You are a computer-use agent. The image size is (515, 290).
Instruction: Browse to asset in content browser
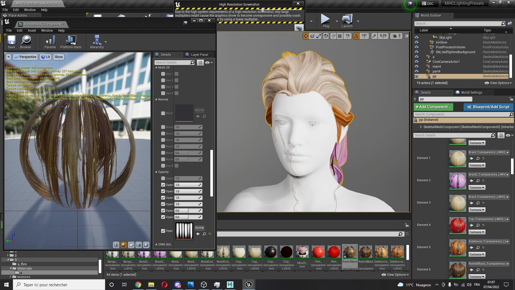click(x=25, y=42)
